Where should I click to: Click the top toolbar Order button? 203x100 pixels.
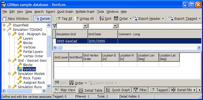pos(121,19)
